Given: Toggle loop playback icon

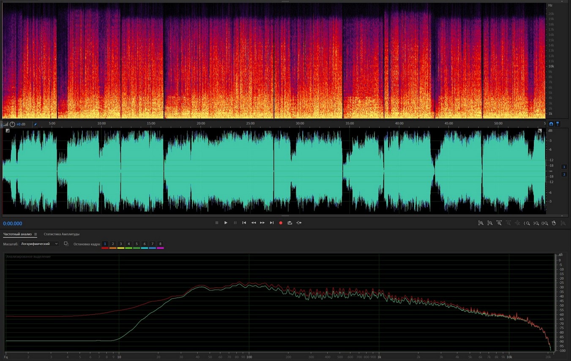Looking at the screenshot, I should (x=290, y=223).
